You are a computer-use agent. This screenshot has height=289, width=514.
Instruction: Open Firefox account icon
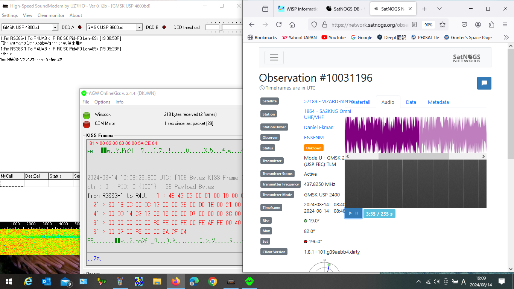(478, 24)
